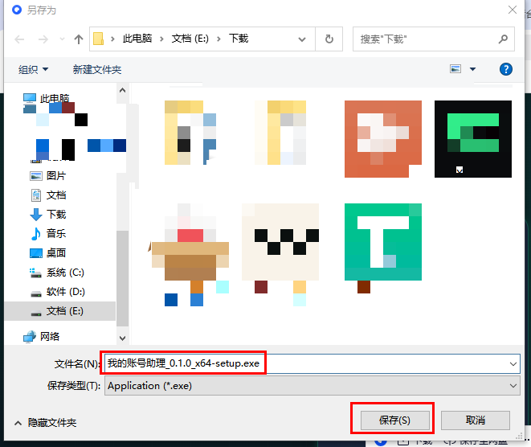Open 下载 in the navigation pane

(x=56, y=215)
